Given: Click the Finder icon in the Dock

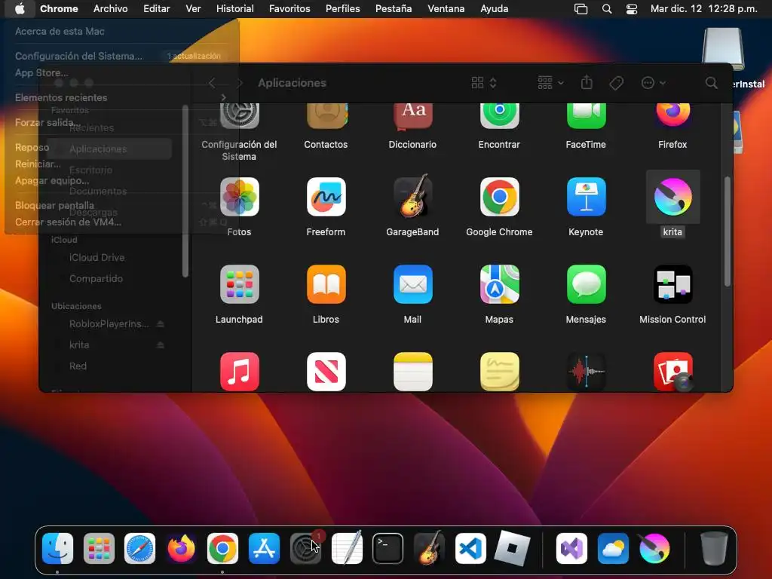Looking at the screenshot, I should (57, 548).
